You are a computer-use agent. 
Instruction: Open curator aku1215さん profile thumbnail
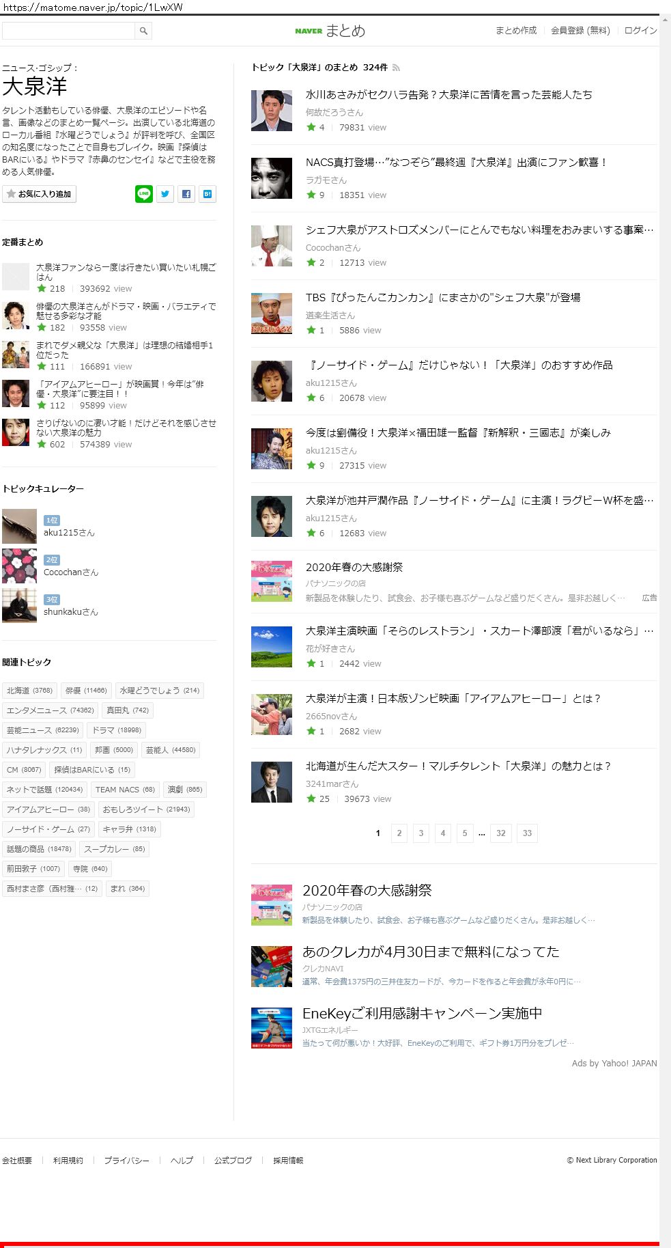pos(19,526)
